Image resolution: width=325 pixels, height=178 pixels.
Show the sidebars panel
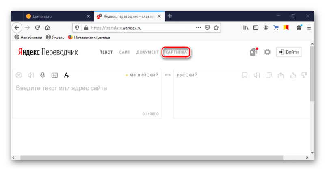[256, 28]
